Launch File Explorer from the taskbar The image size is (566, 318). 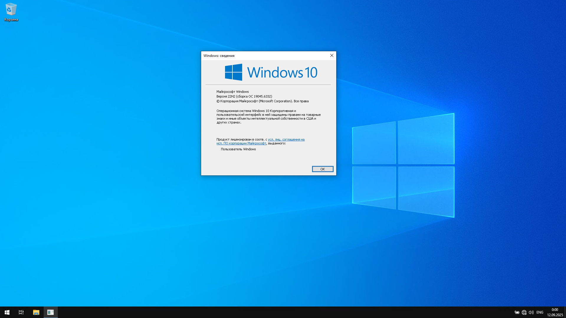pyautogui.click(x=36, y=312)
